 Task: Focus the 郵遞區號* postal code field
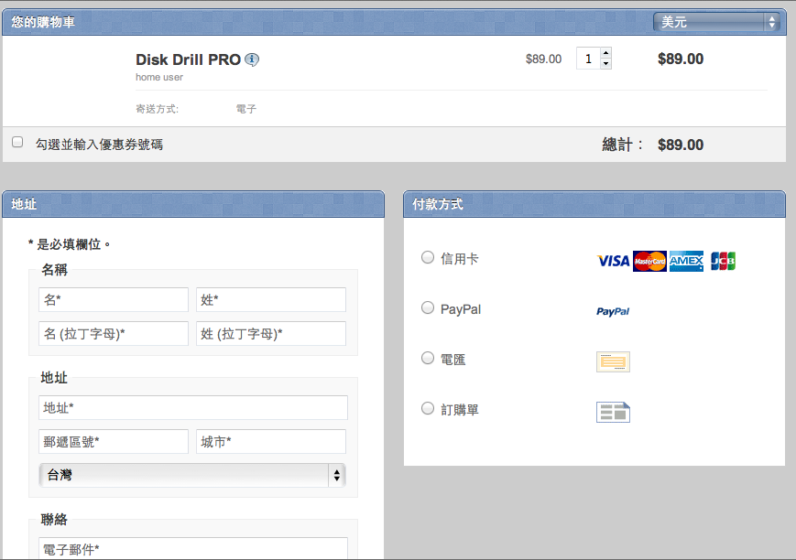(114, 442)
